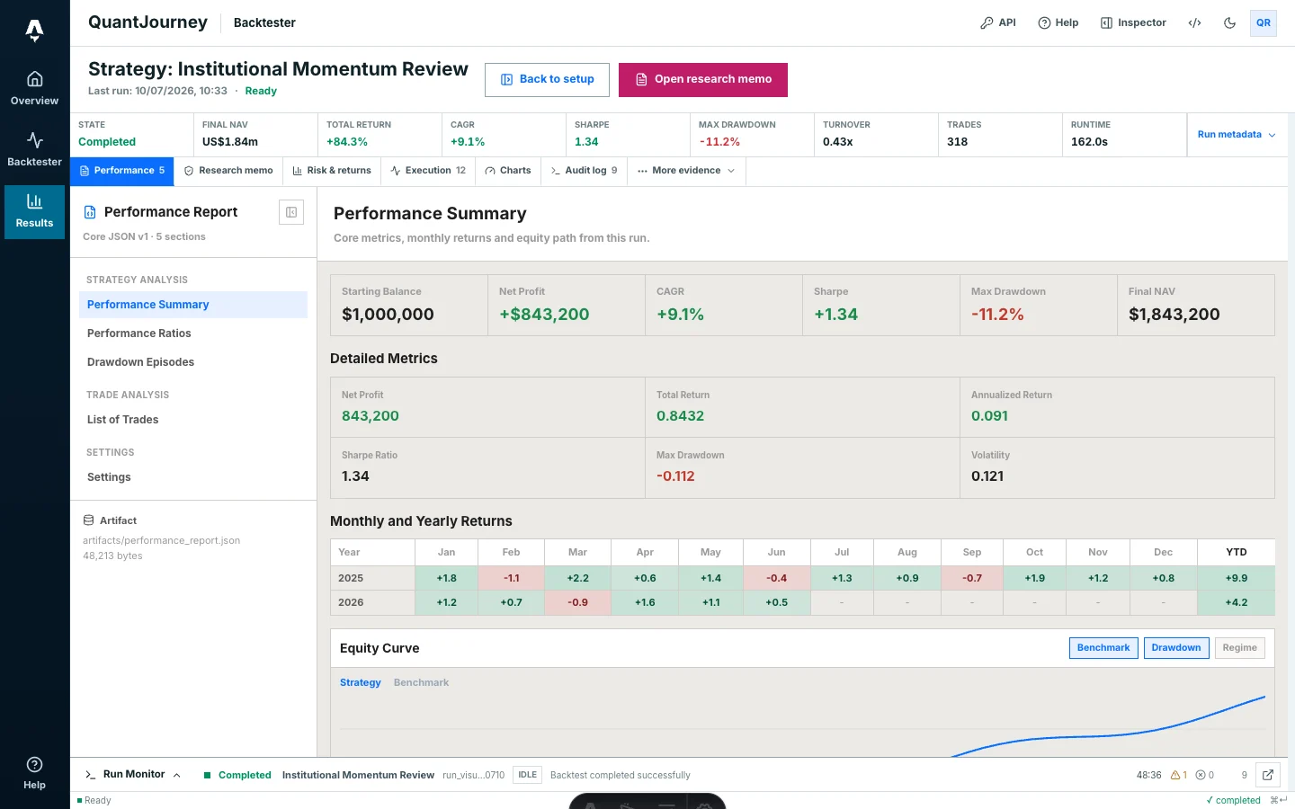Click the QuantJourney logo icon

pos(34,31)
